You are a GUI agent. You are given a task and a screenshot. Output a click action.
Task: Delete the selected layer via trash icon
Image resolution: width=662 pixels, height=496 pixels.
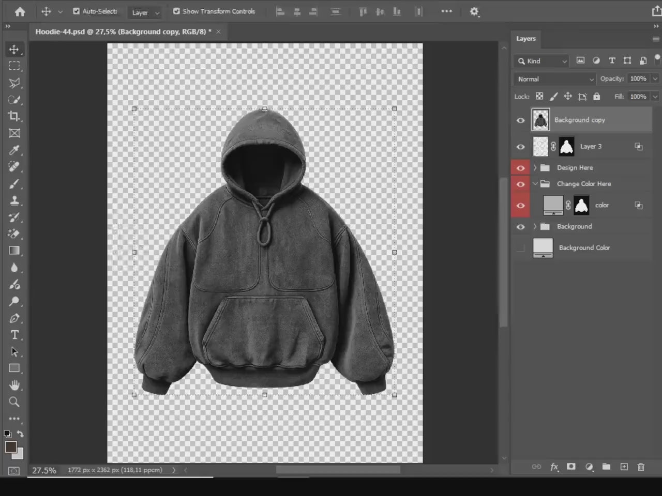[641, 467]
